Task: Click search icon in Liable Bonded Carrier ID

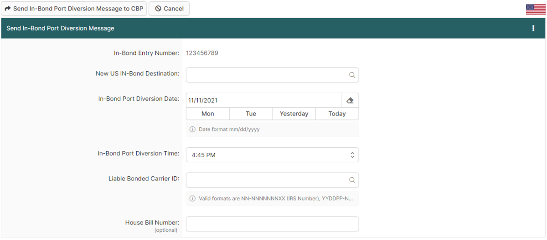Action: coord(352,180)
